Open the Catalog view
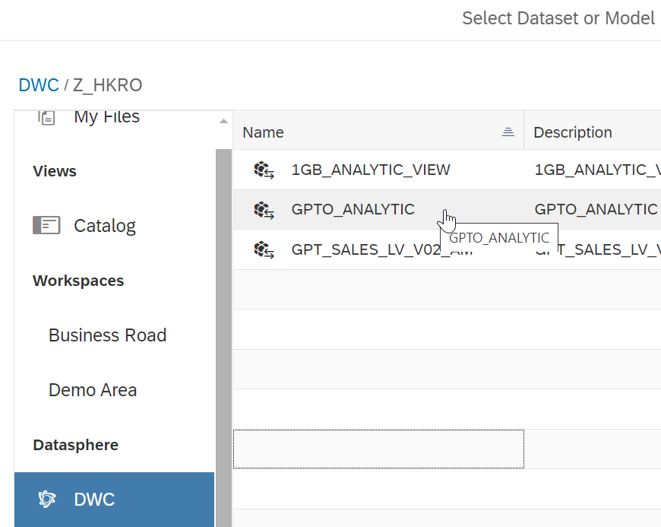 pyautogui.click(x=105, y=226)
